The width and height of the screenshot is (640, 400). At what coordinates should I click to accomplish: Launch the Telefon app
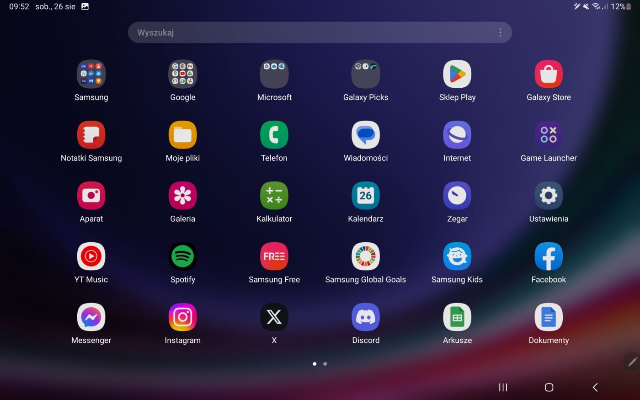coord(274,135)
